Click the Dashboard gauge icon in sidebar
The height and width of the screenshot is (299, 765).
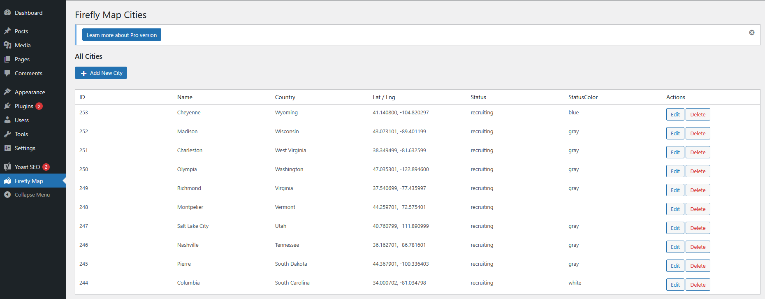(7, 13)
